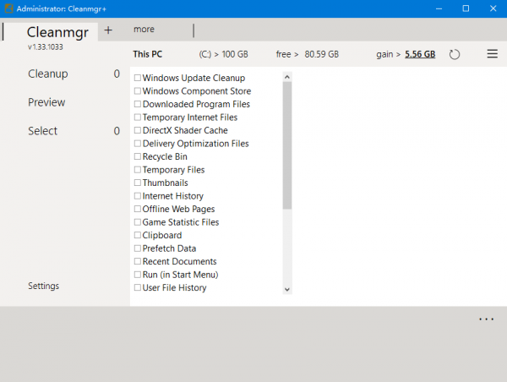Click the Cleanup button in sidebar
The height and width of the screenshot is (382, 507).
tap(47, 74)
